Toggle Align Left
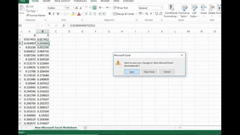Viewport: 240px width, 135px height. pyautogui.click(x=86, y=14)
